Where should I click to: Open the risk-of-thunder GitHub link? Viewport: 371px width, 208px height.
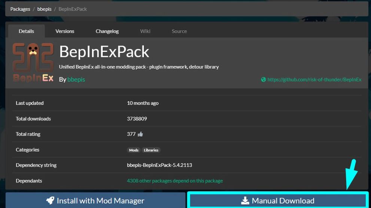click(314, 80)
